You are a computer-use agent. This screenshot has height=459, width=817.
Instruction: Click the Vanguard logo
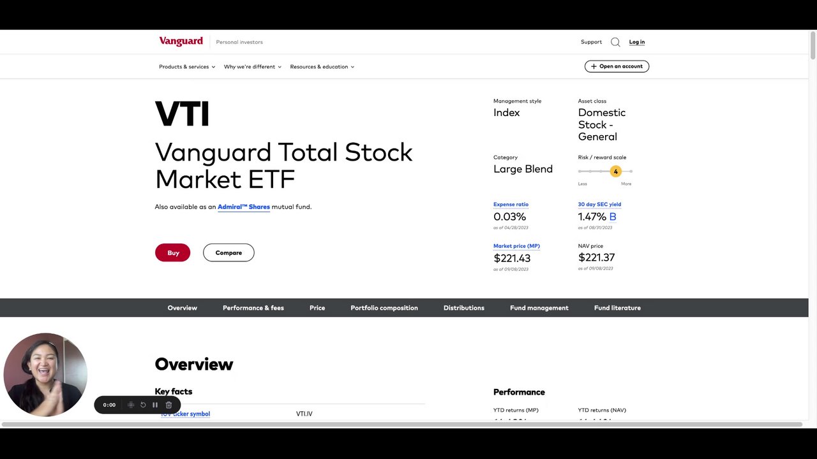tap(181, 41)
